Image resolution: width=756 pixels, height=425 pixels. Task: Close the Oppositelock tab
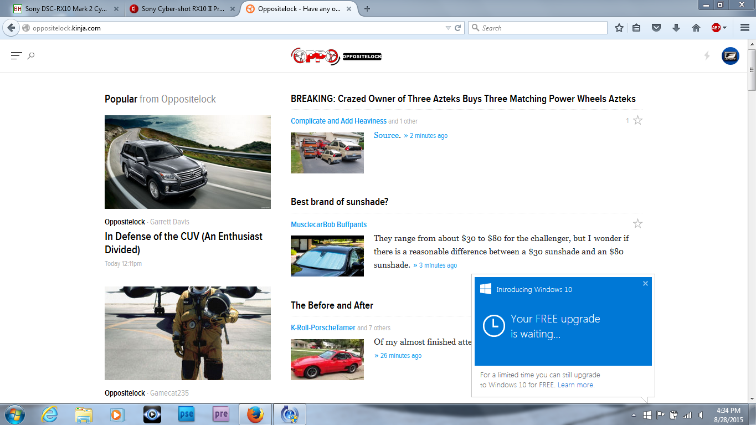[349, 9]
